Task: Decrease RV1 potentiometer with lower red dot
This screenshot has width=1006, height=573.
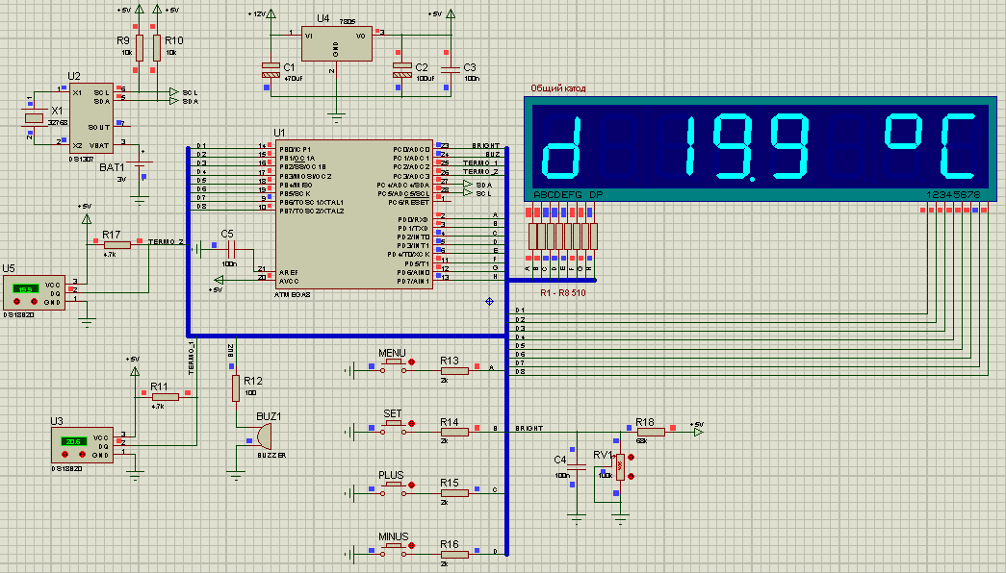Action: click(x=632, y=475)
